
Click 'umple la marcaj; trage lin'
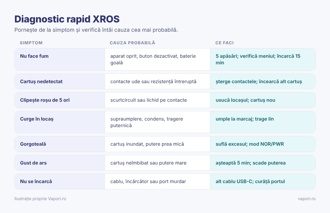[x=244, y=119]
